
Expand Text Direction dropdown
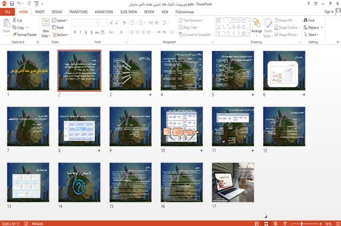click(191, 20)
